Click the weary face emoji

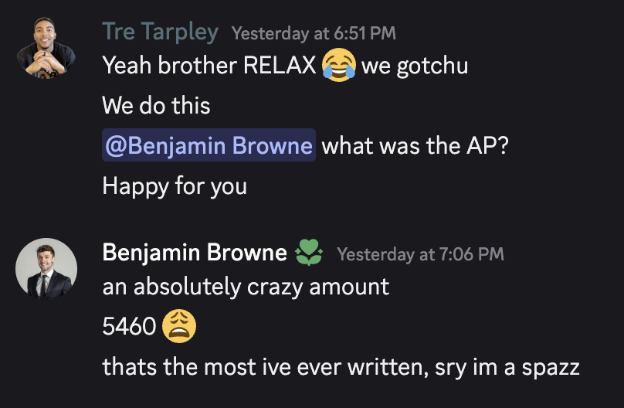pyautogui.click(x=179, y=326)
